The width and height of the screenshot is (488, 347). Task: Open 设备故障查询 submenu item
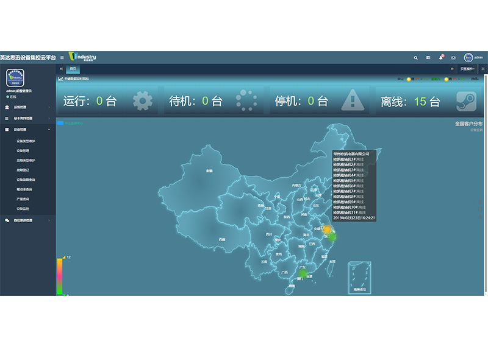26,180
